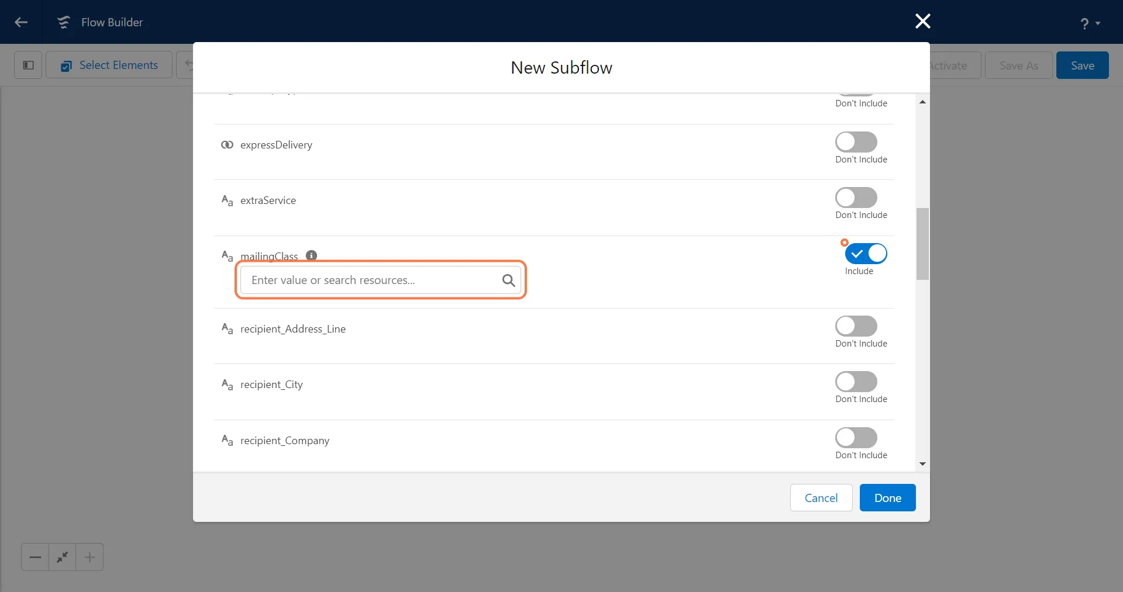
Task: Click search icon in mailingClass field
Action: [x=508, y=281]
